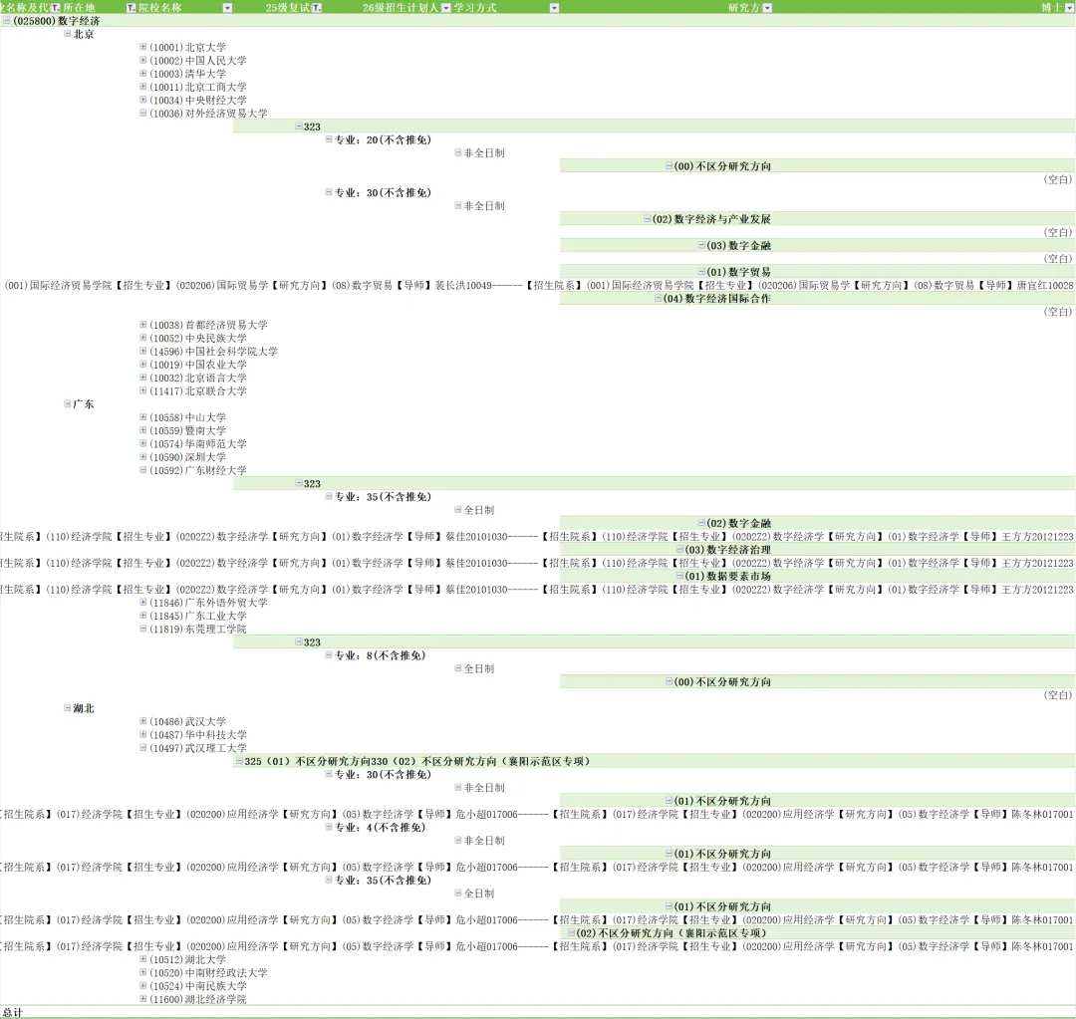Image resolution: width=1076 pixels, height=1019 pixels.
Task: Expand (11845)广东工业大学 row
Action: tap(142, 616)
